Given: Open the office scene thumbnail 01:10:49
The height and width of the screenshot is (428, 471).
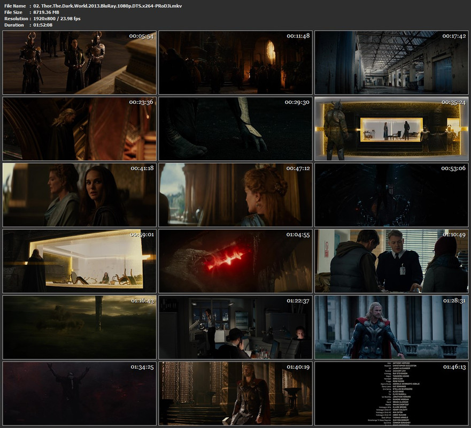Looking at the screenshot, I should 391,261.
